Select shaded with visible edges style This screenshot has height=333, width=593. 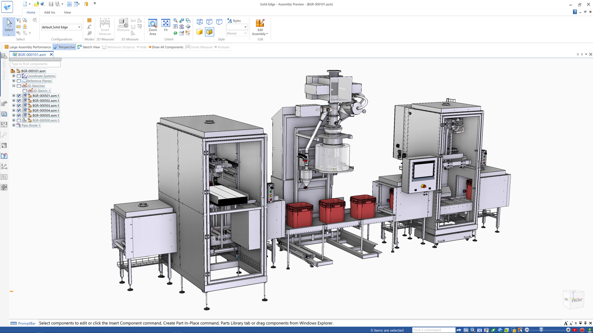(209, 32)
